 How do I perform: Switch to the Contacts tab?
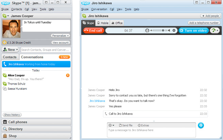(x=10, y=57)
